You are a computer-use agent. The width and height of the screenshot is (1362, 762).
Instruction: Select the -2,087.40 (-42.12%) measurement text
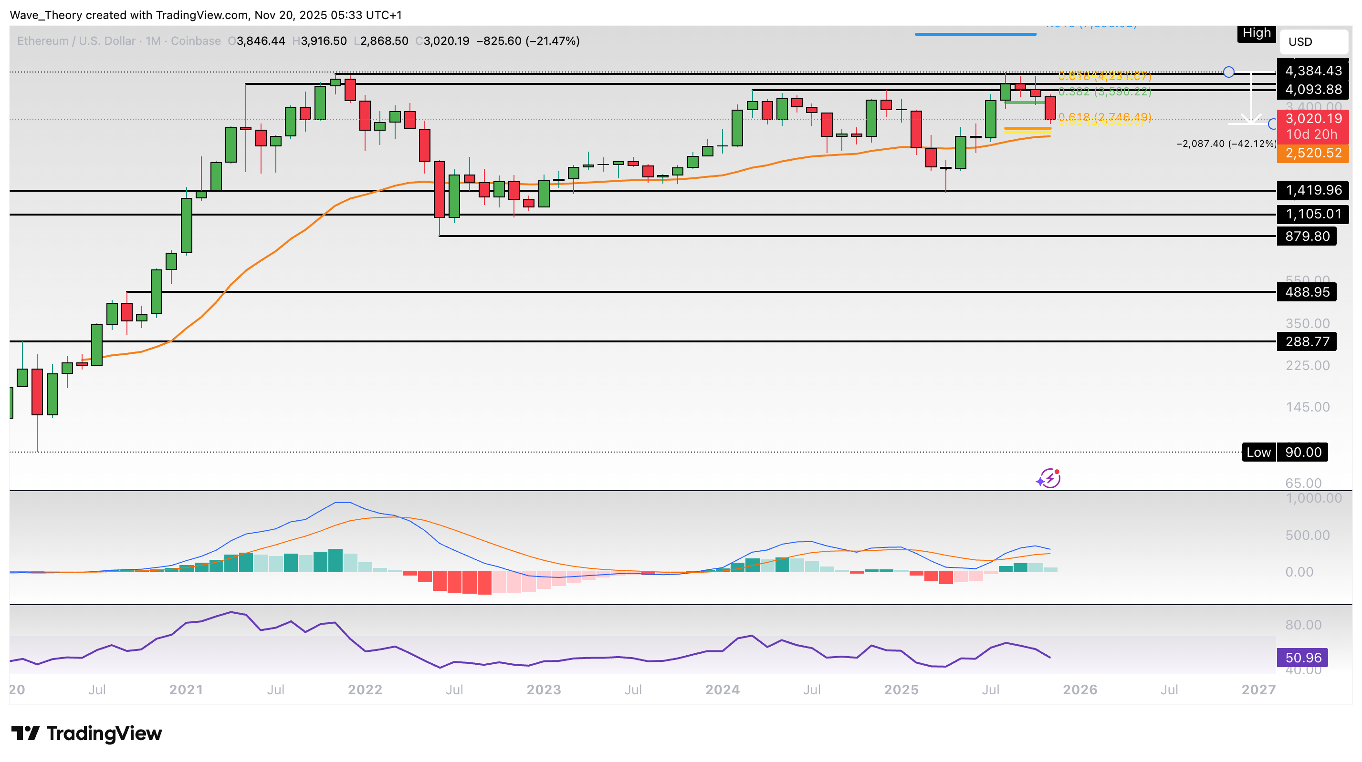1226,144
